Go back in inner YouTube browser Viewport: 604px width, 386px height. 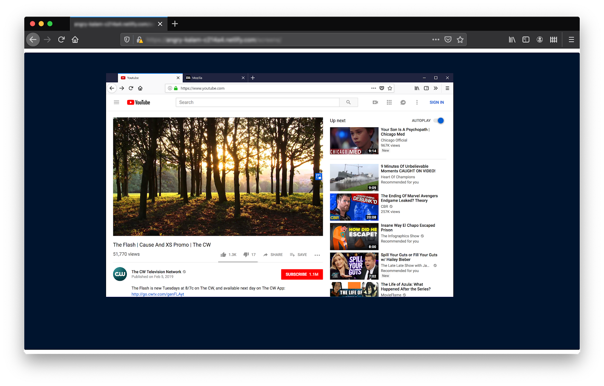tap(112, 88)
